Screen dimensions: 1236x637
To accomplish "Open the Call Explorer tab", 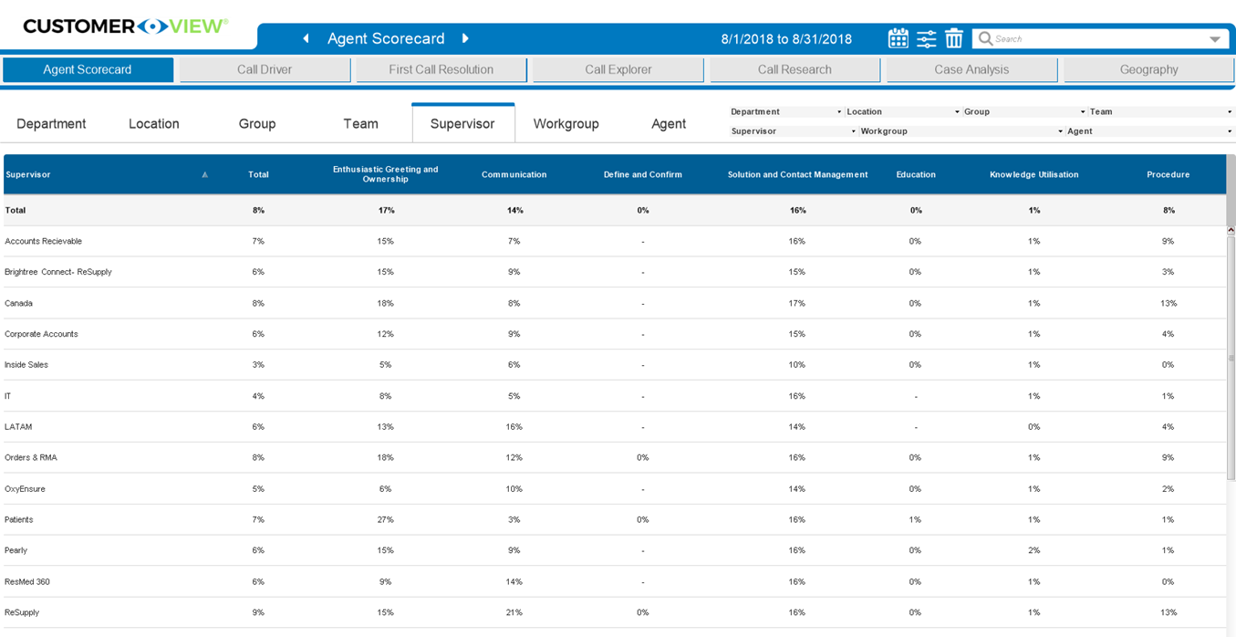I will [618, 69].
